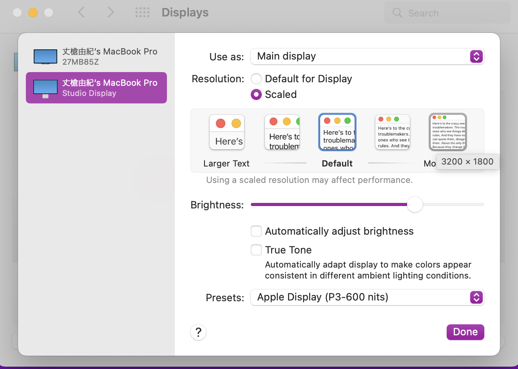Choose Scaled resolution option
This screenshot has height=369, width=518.
click(256, 94)
